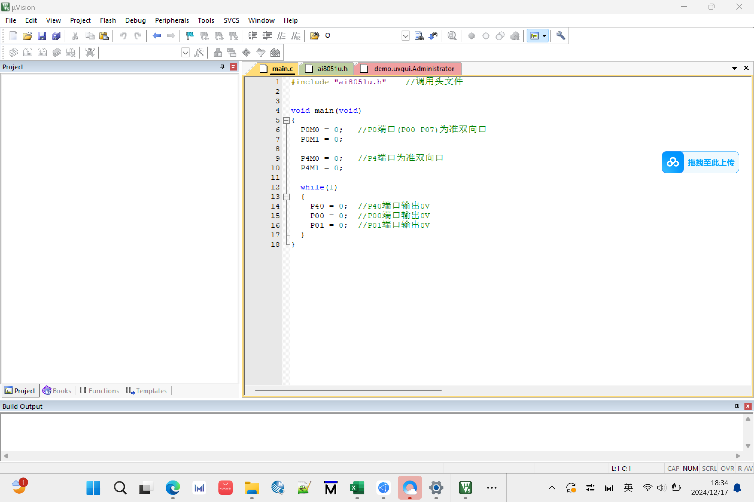
Task: Click the Build Output scroll right arrow
Action: click(x=738, y=456)
